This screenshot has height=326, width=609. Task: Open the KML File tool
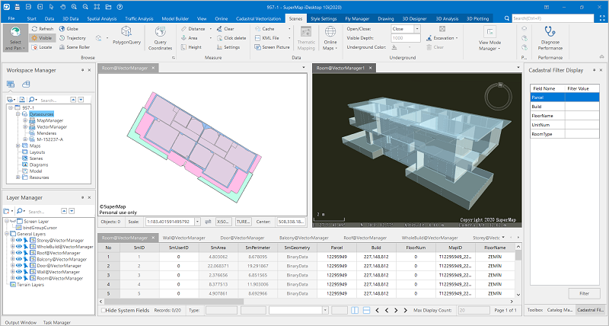tap(267, 38)
